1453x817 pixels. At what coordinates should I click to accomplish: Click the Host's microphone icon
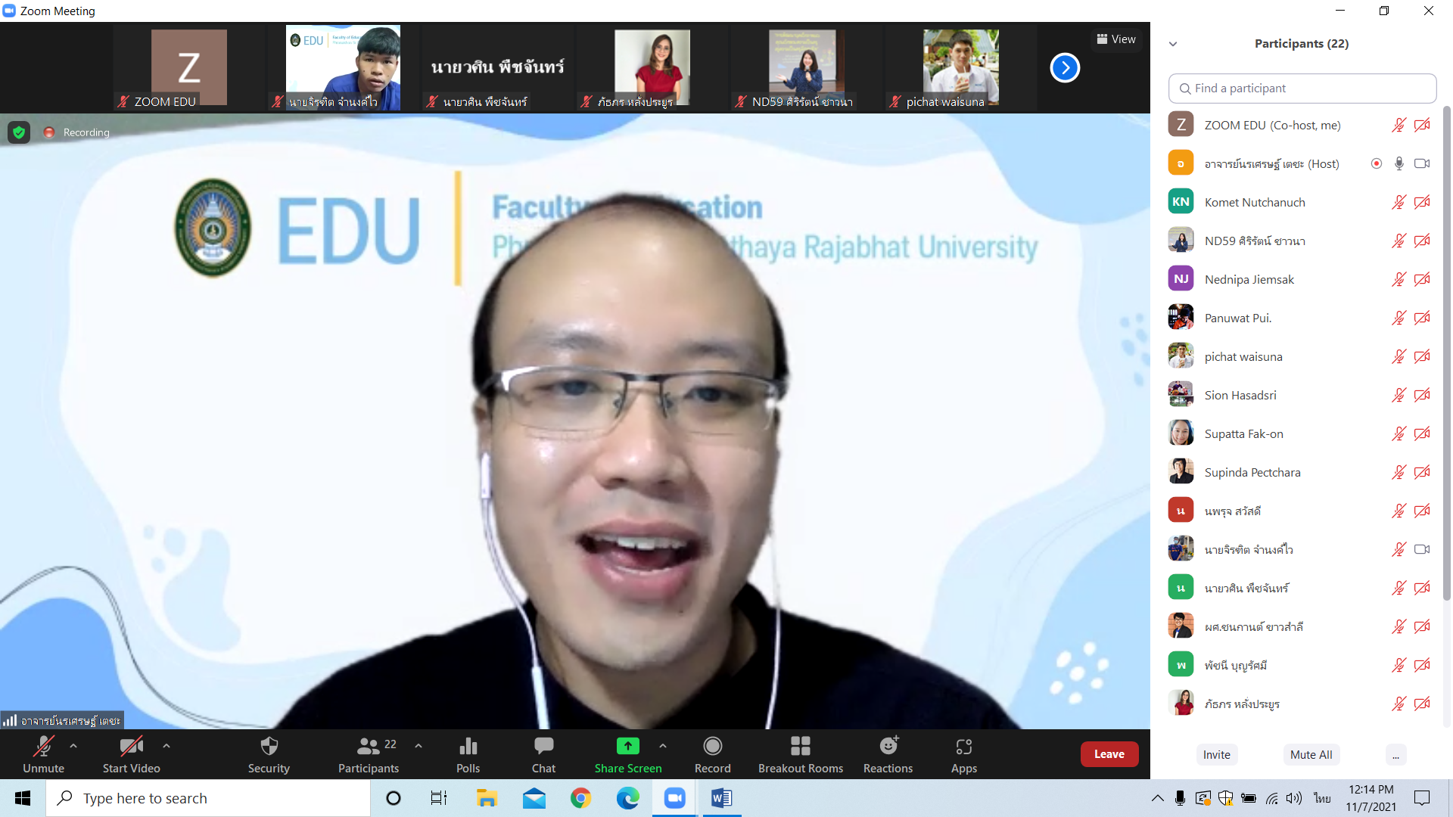1399,163
